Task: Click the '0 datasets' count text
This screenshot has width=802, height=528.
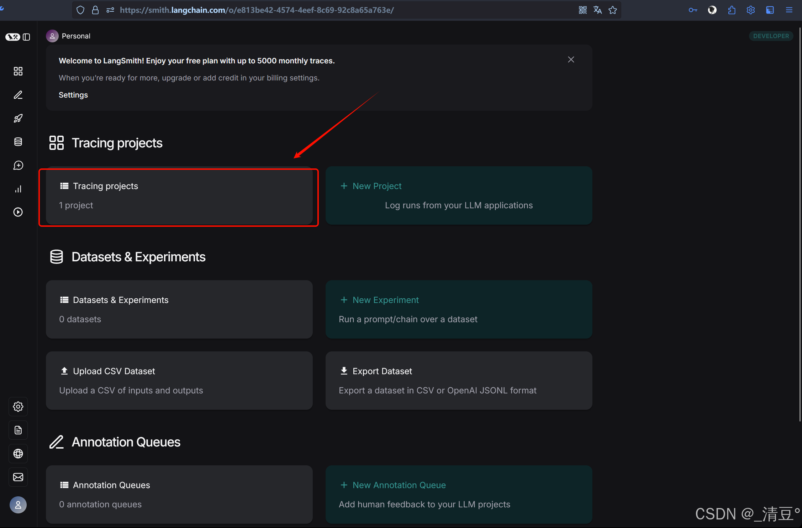Action: (x=80, y=319)
